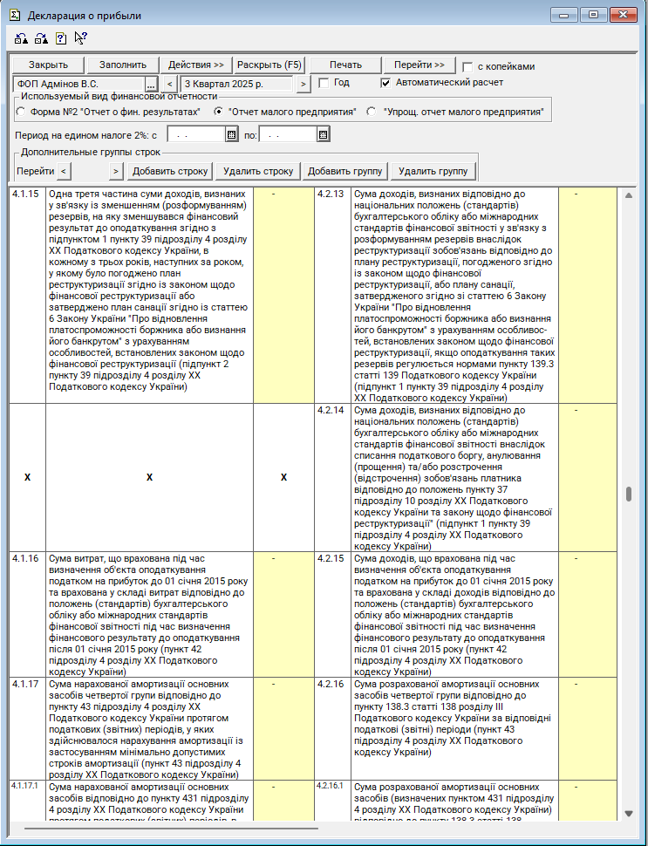Open the 'Перейти >>' navigation menu
Viewport: 648px width, 846px height.
[419, 65]
